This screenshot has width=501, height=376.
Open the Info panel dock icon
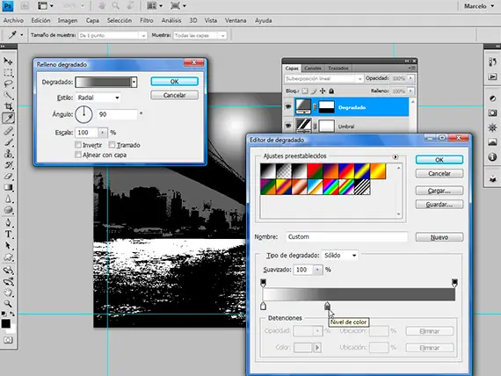(x=492, y=157)
